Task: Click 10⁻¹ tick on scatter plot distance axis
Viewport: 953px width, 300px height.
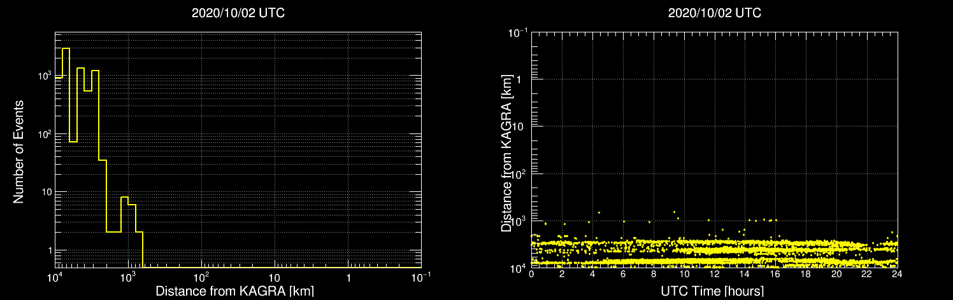Action: coord(518,32)
